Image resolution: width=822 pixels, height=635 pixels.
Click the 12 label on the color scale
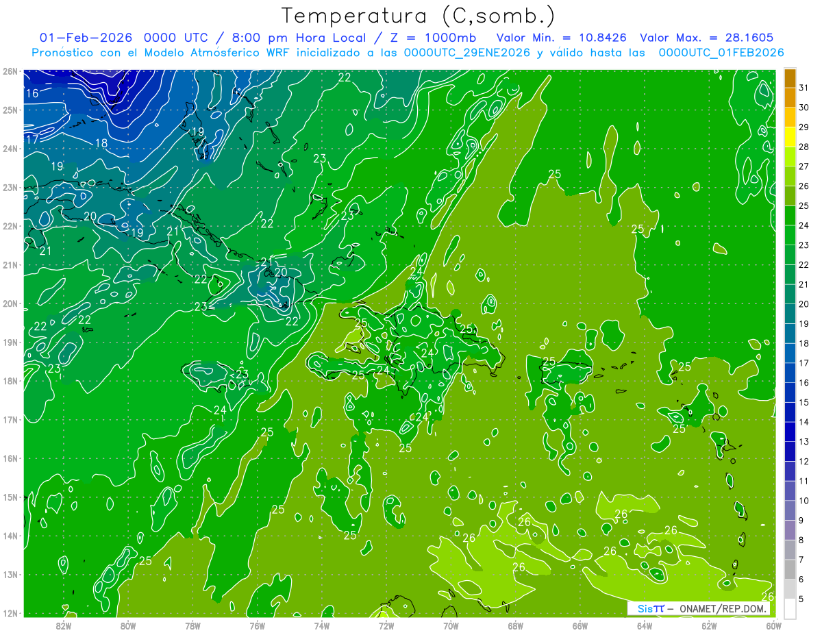point(804,461)
